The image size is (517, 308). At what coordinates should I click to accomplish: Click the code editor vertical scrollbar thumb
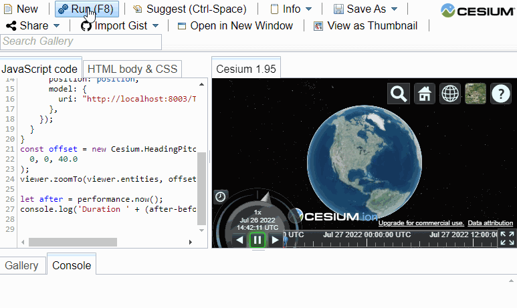coord(201,188)
